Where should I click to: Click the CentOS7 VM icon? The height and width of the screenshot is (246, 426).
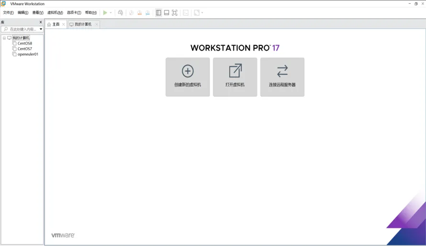[14, 49]
